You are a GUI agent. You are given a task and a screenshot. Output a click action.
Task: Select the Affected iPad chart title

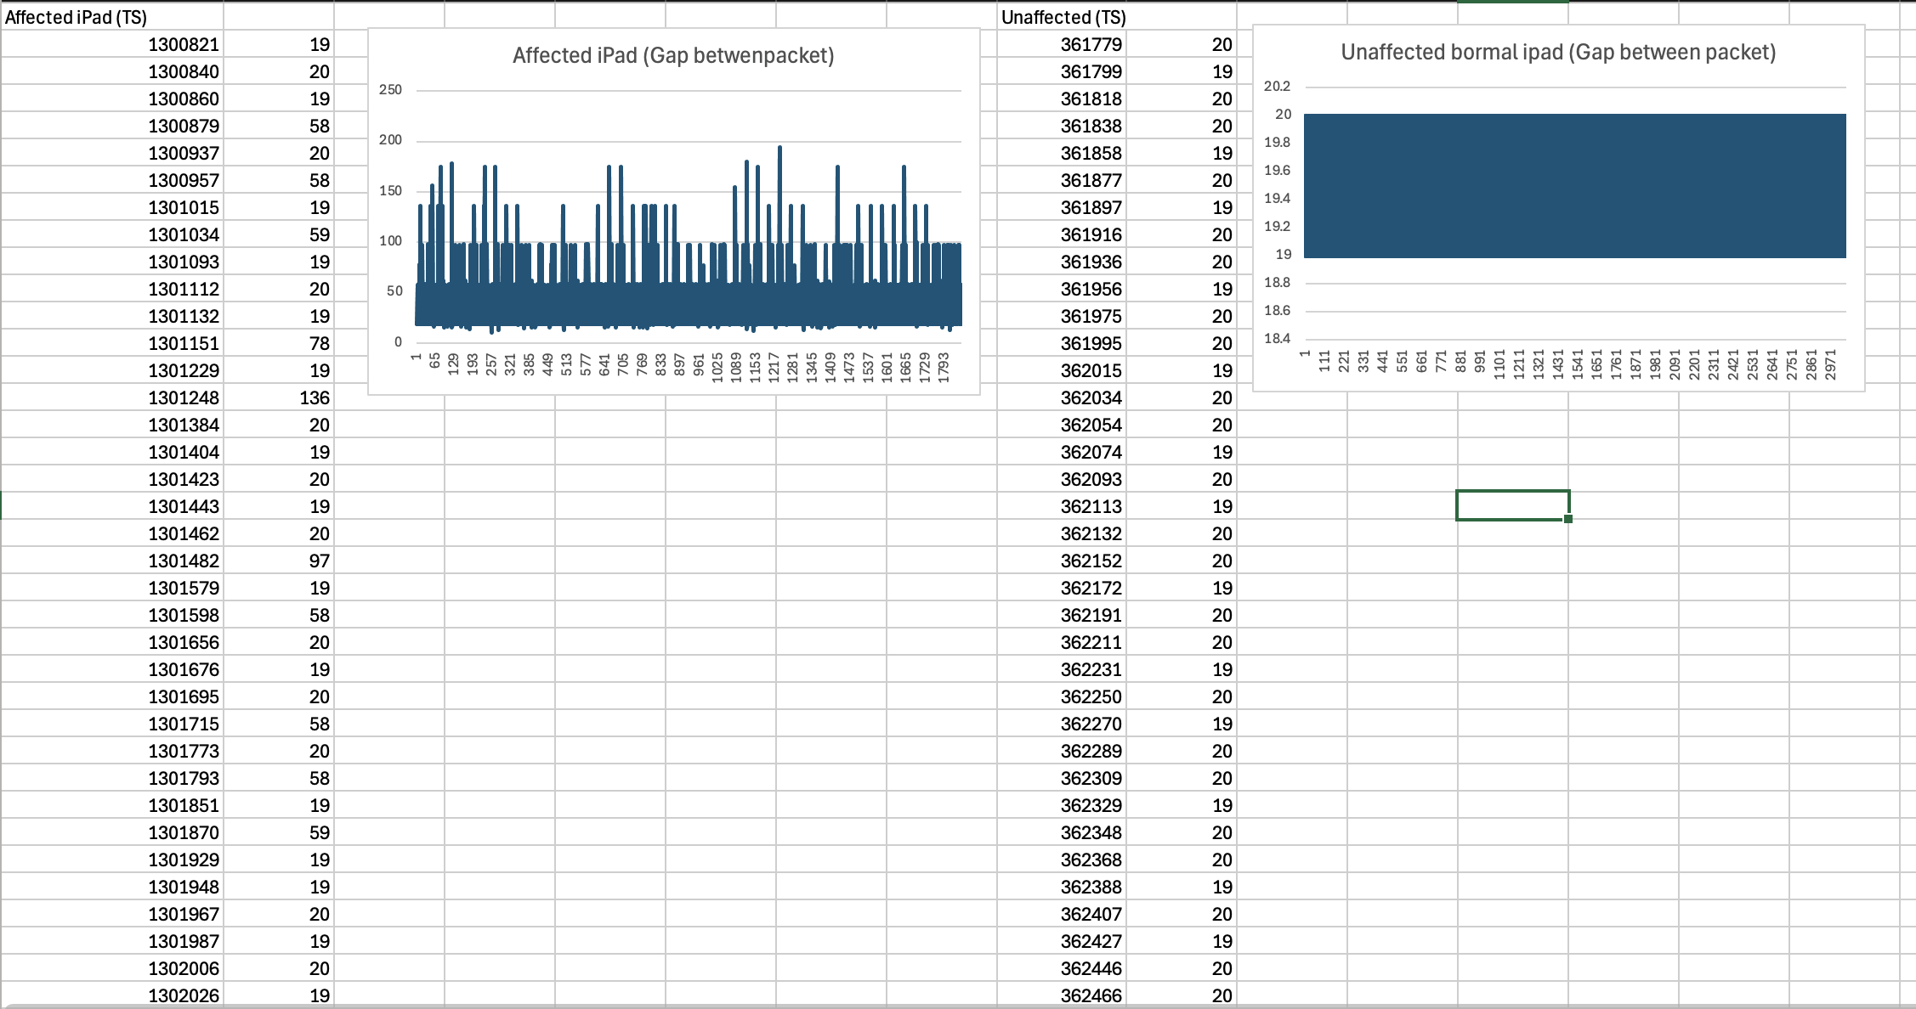click(x=673, y=55)
